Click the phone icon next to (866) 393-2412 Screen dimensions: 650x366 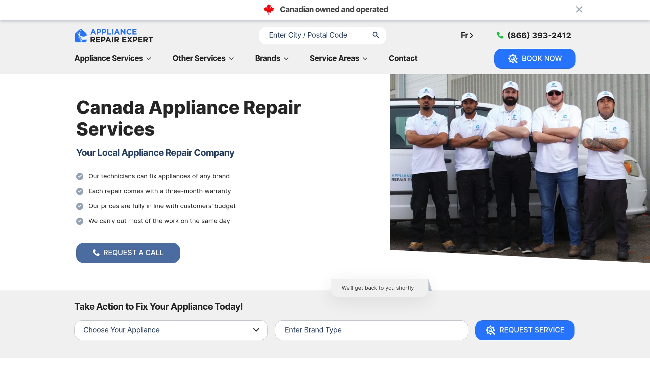[x=500, y=35]
